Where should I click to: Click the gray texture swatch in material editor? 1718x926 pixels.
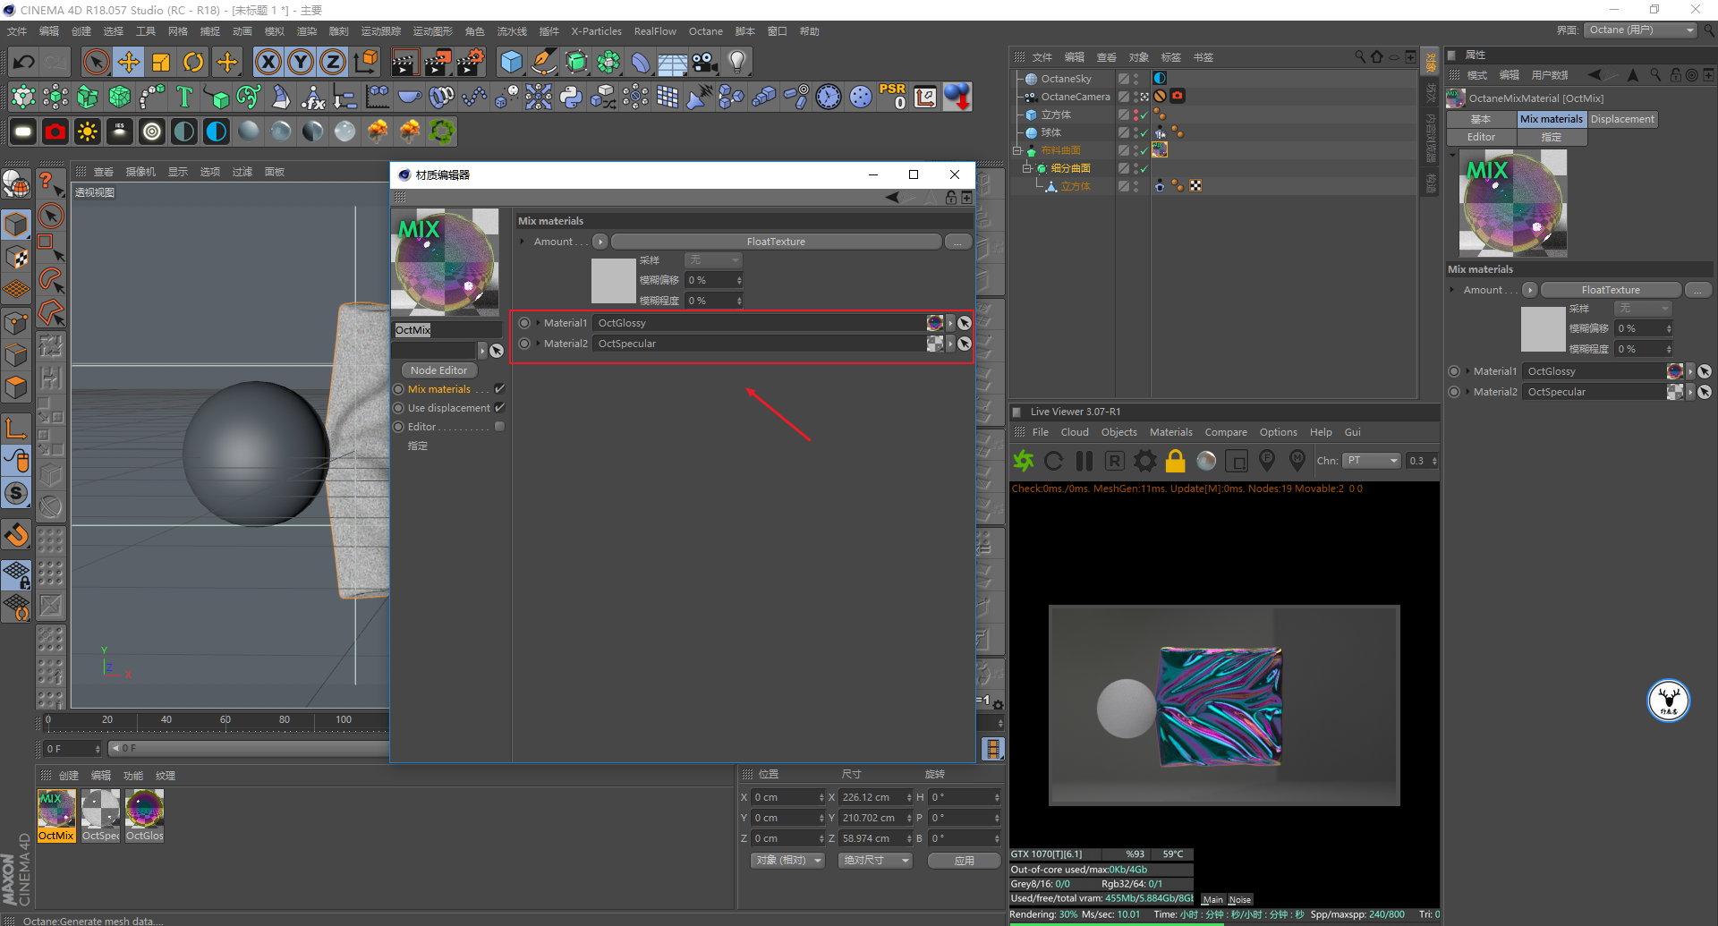coord(613,280)
